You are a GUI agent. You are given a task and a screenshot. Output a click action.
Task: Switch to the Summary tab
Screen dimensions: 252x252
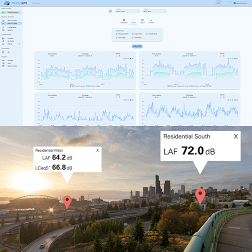point(124,21)
